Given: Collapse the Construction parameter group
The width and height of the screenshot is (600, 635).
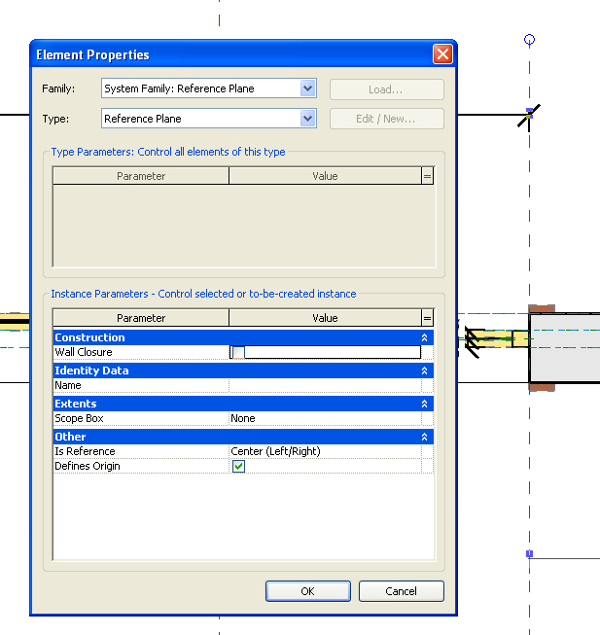Looking at the screenshot, I should pyautogui.click(x=424, y=337).
